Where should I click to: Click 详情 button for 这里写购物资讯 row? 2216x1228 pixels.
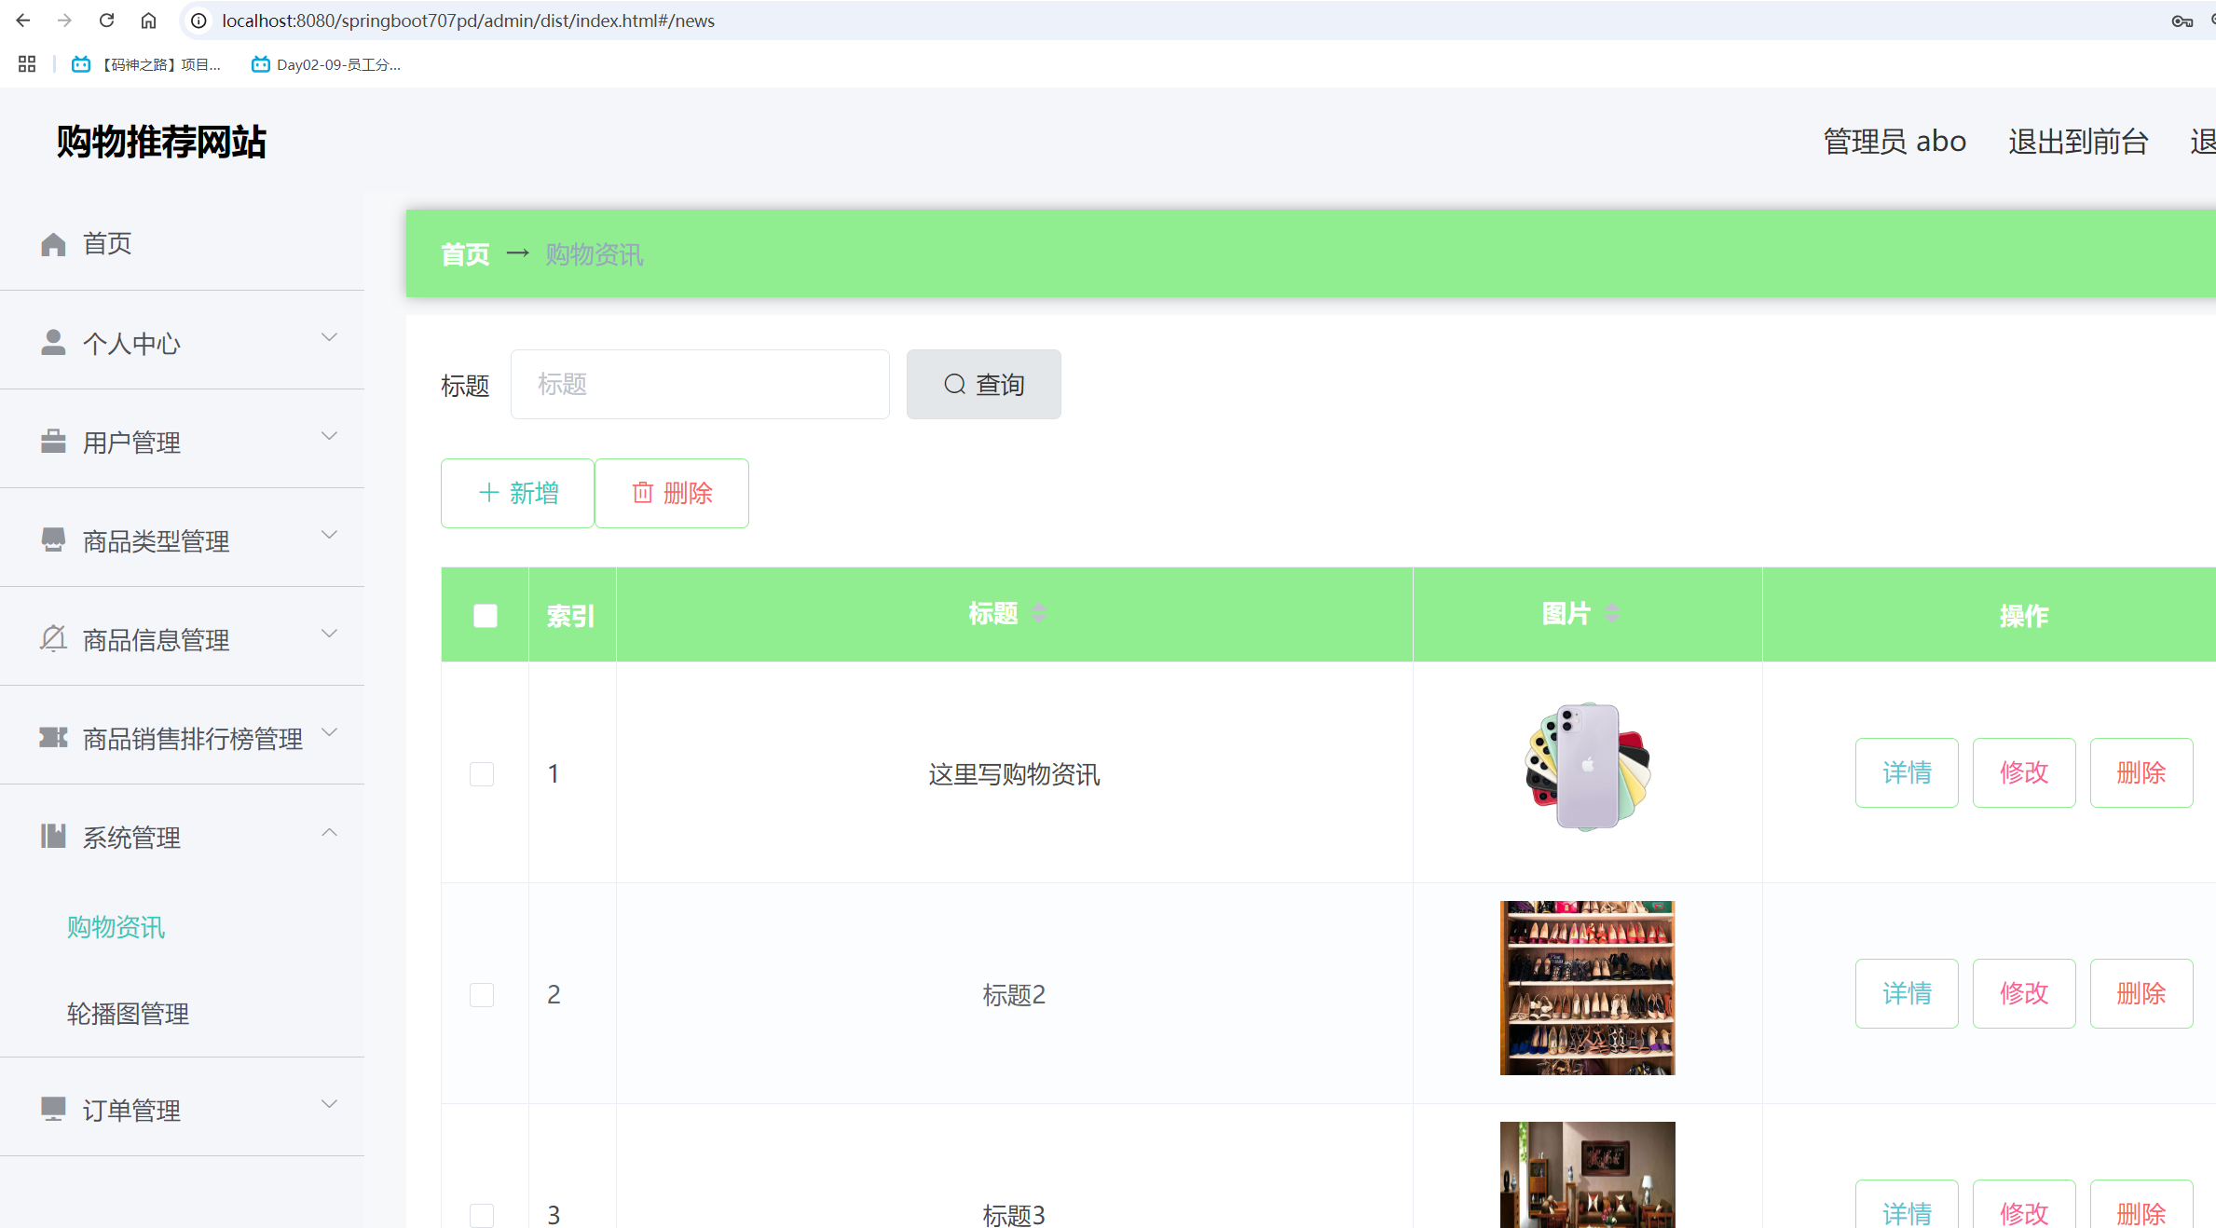pyautogui.click(x=1907, y=772)
